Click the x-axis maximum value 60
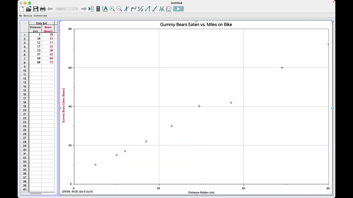This screenshot has height=198, width=353. (328, 188)
